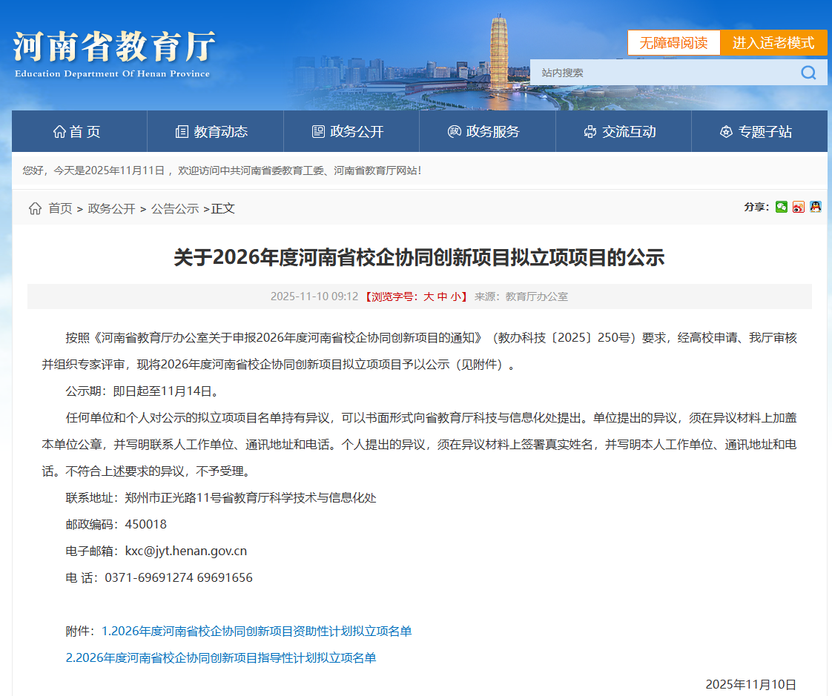832x696 pixels.
Task: Click the search magnifier icon
Action: pyautogui.click(x=808, y=73)
